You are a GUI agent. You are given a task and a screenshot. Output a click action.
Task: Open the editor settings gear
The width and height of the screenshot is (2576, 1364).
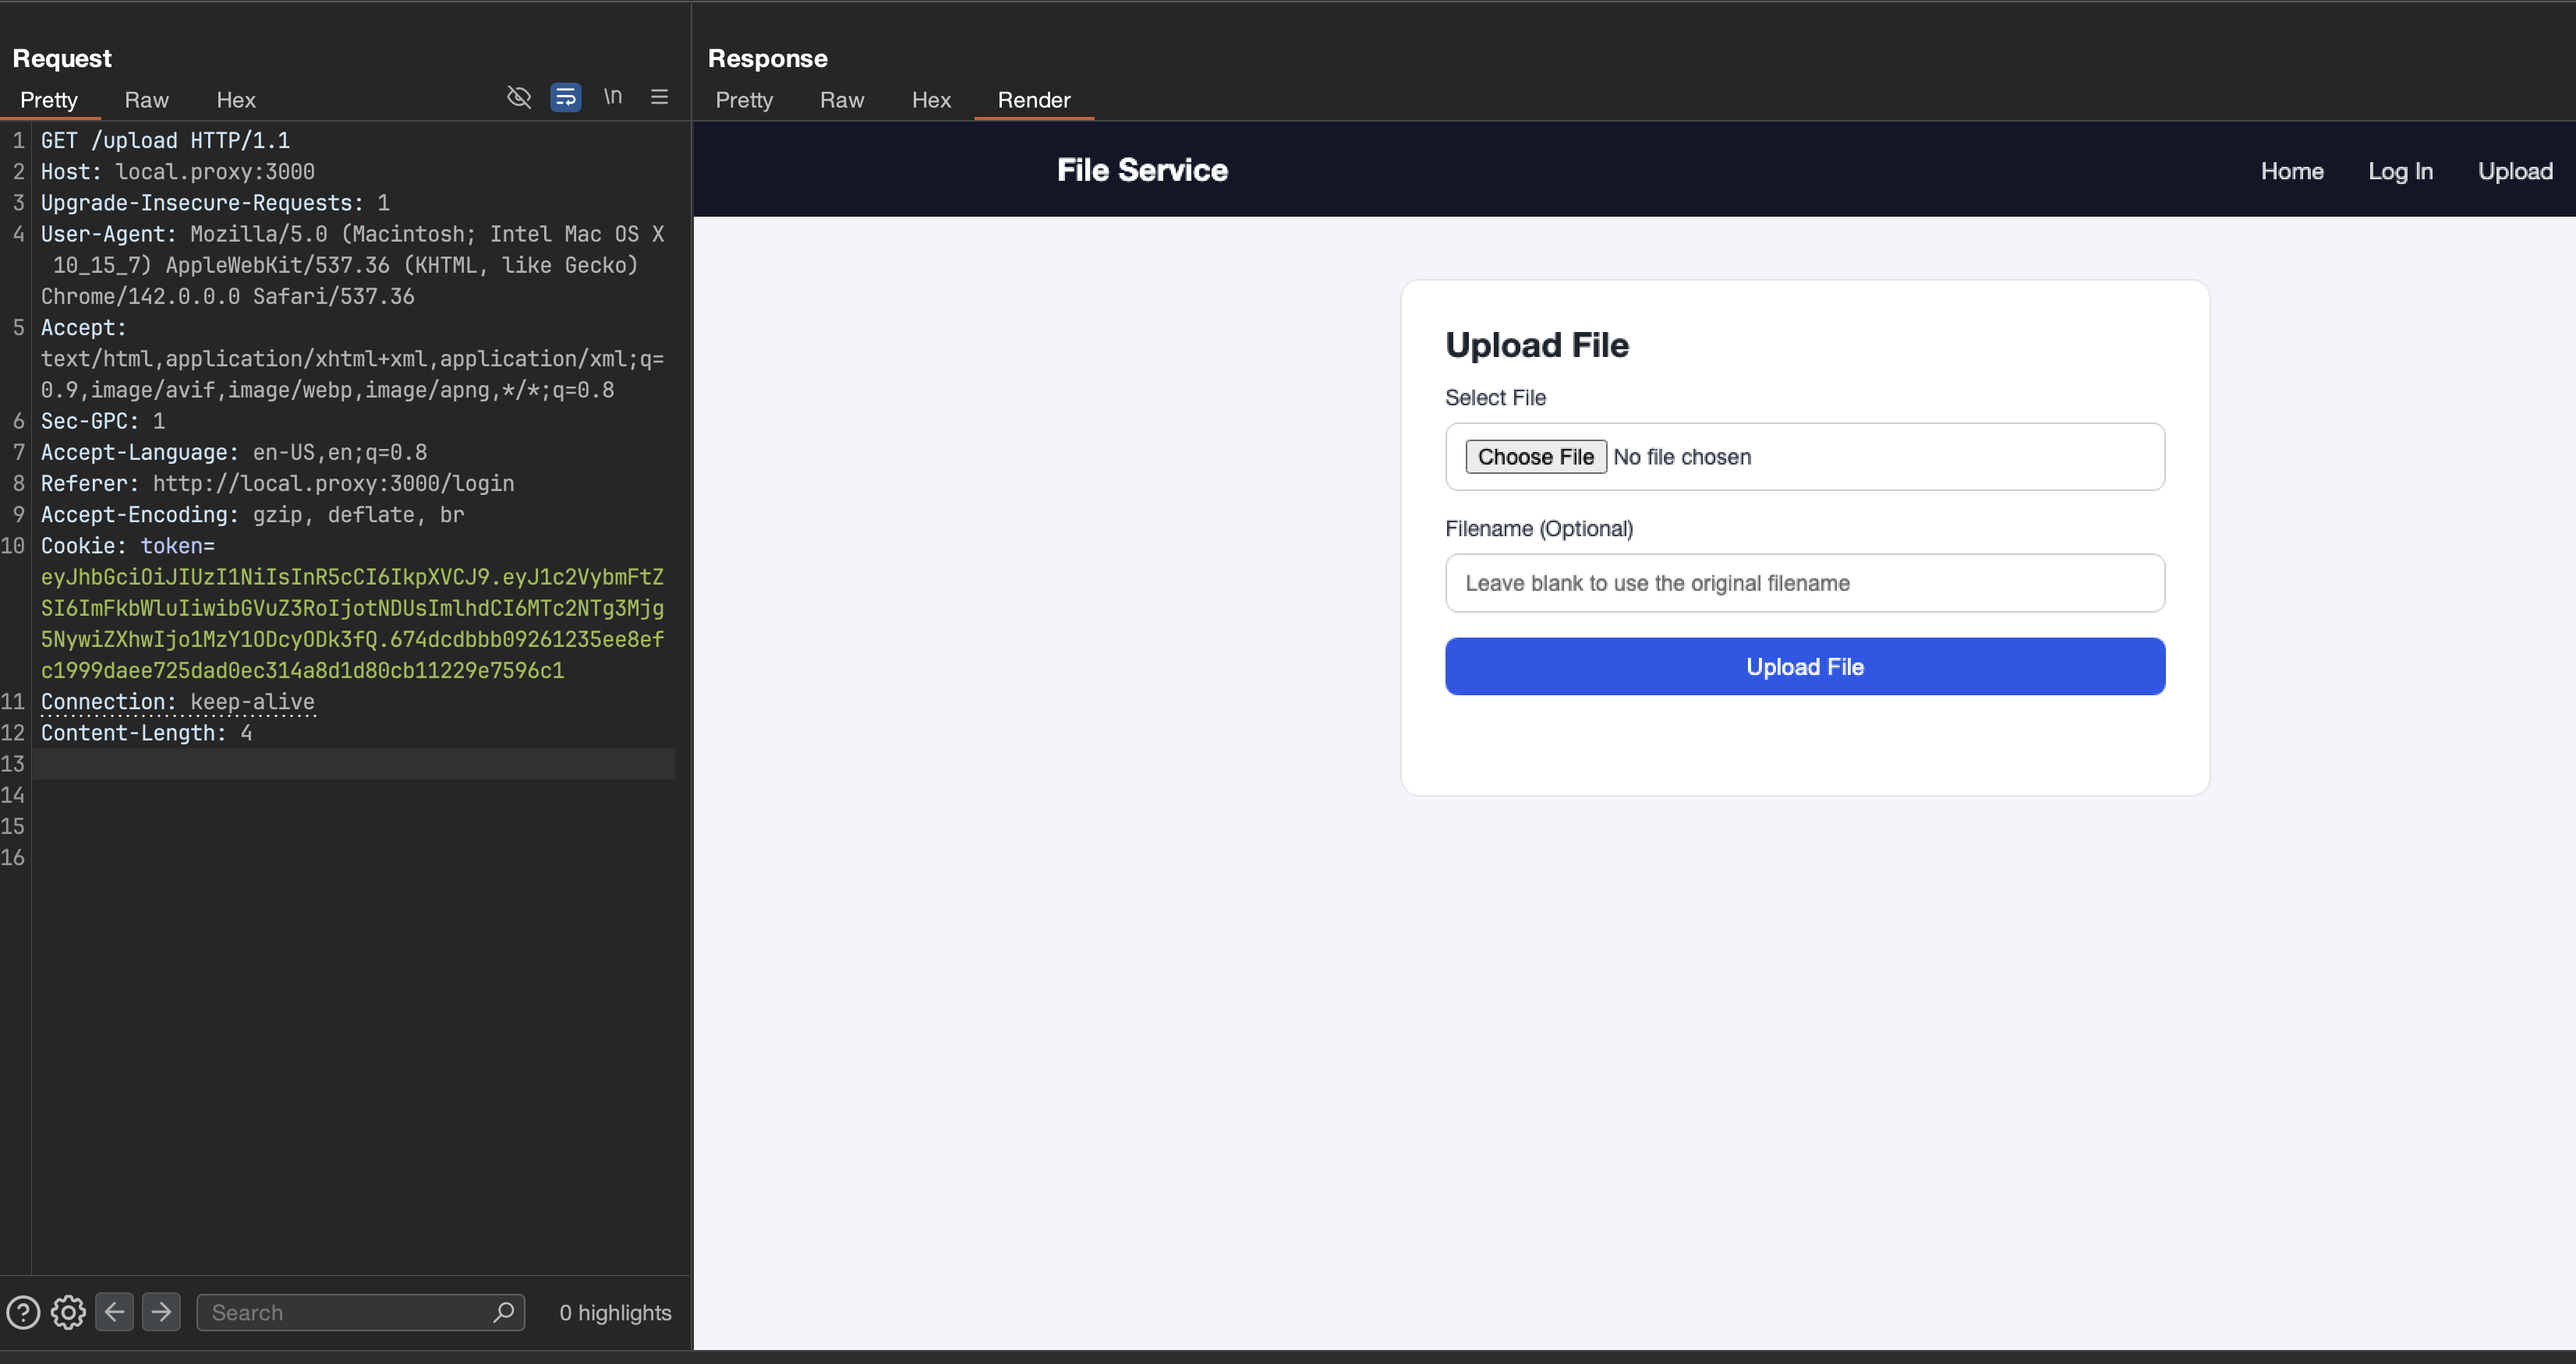point(68,1312)
